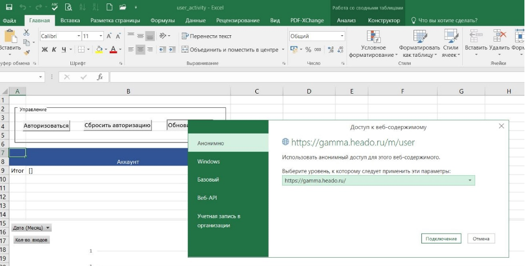
Task: Align cell text to the right
Action: tap(150, 50)
